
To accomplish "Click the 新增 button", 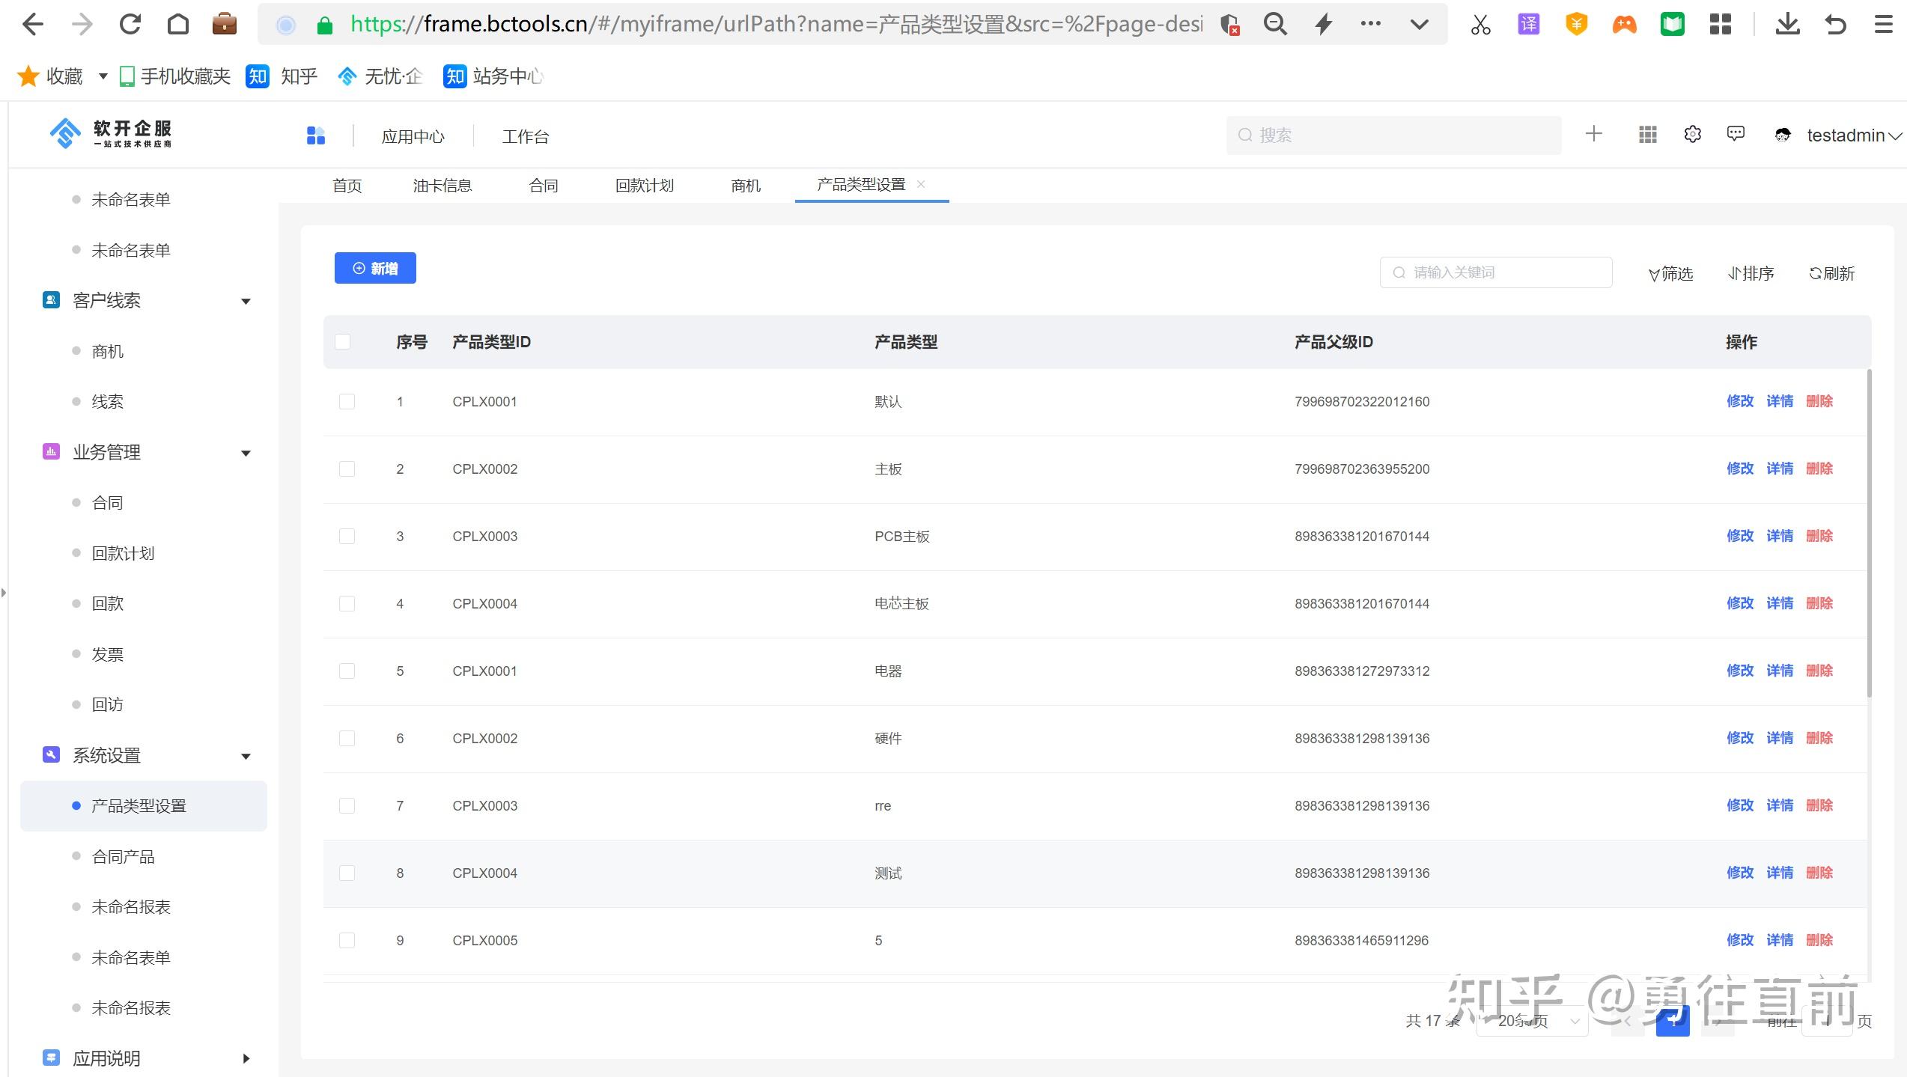I will 375,269.
